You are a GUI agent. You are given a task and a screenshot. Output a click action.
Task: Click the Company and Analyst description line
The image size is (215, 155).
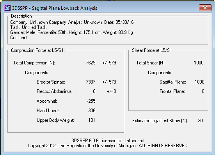click(72, 22)
